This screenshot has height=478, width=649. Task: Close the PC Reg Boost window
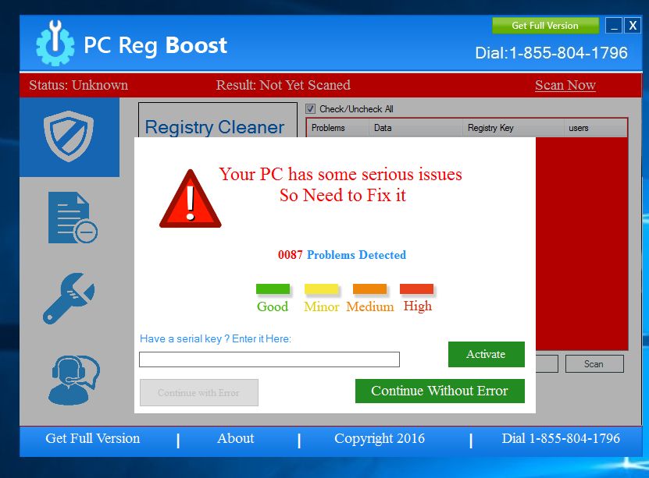tap(633, 26)
